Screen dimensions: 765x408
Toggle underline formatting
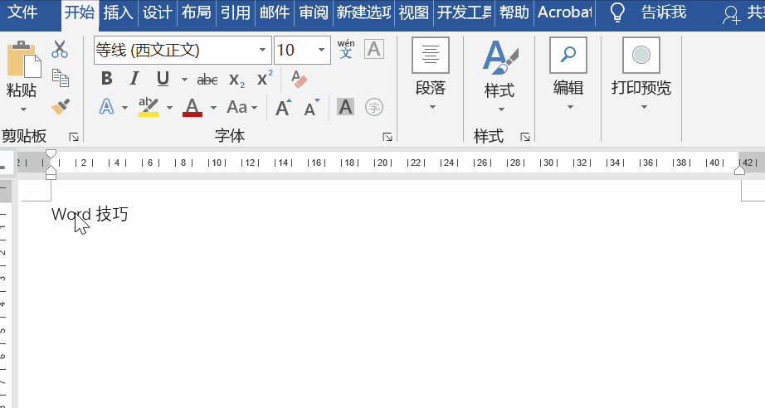pyautogui.click(x=163, y=79)
